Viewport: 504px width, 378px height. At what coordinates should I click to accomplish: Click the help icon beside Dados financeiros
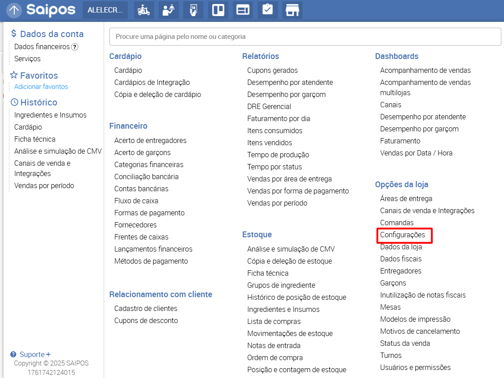click(x=75, y=47)
